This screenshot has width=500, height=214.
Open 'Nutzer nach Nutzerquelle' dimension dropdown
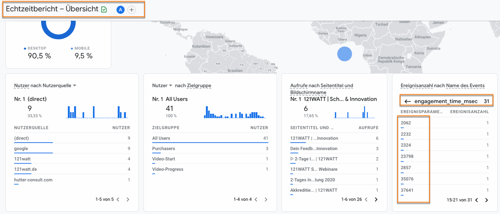click(x=75, y=86)
